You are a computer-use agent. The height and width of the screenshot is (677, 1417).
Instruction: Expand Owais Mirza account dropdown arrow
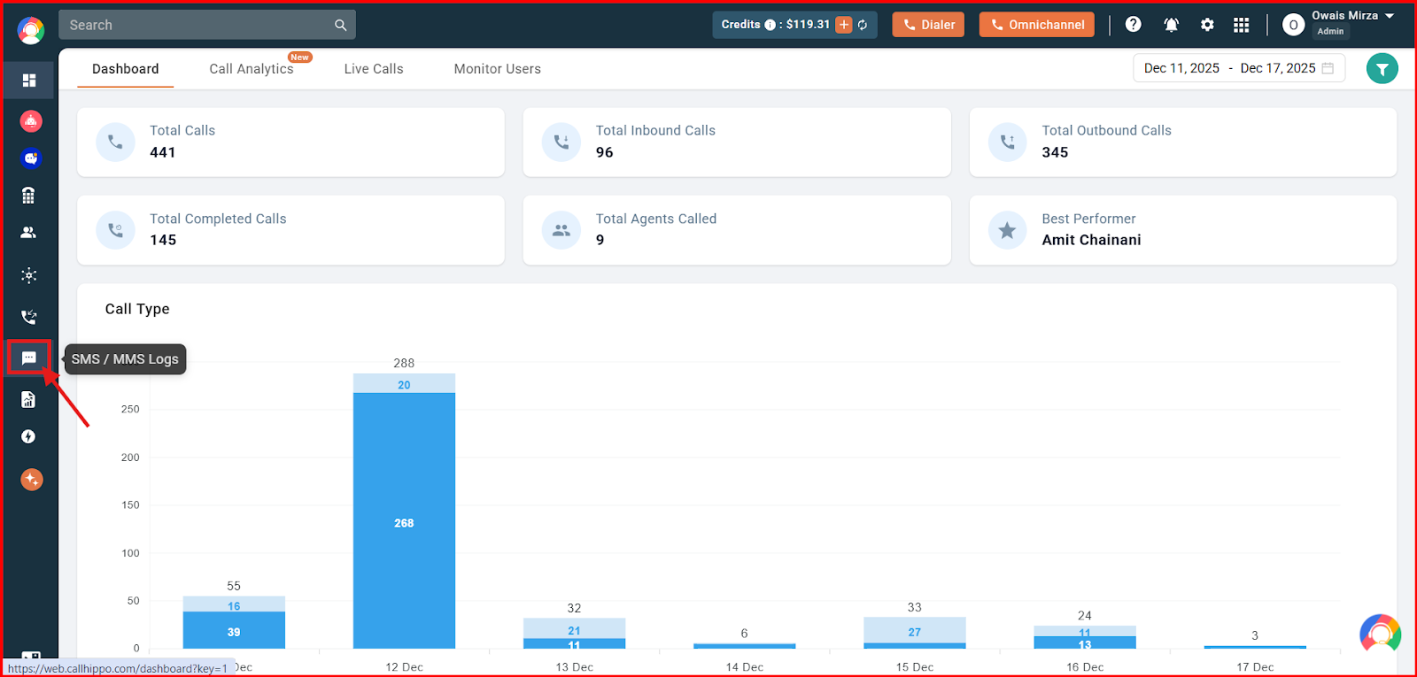tap(1390, 16)
